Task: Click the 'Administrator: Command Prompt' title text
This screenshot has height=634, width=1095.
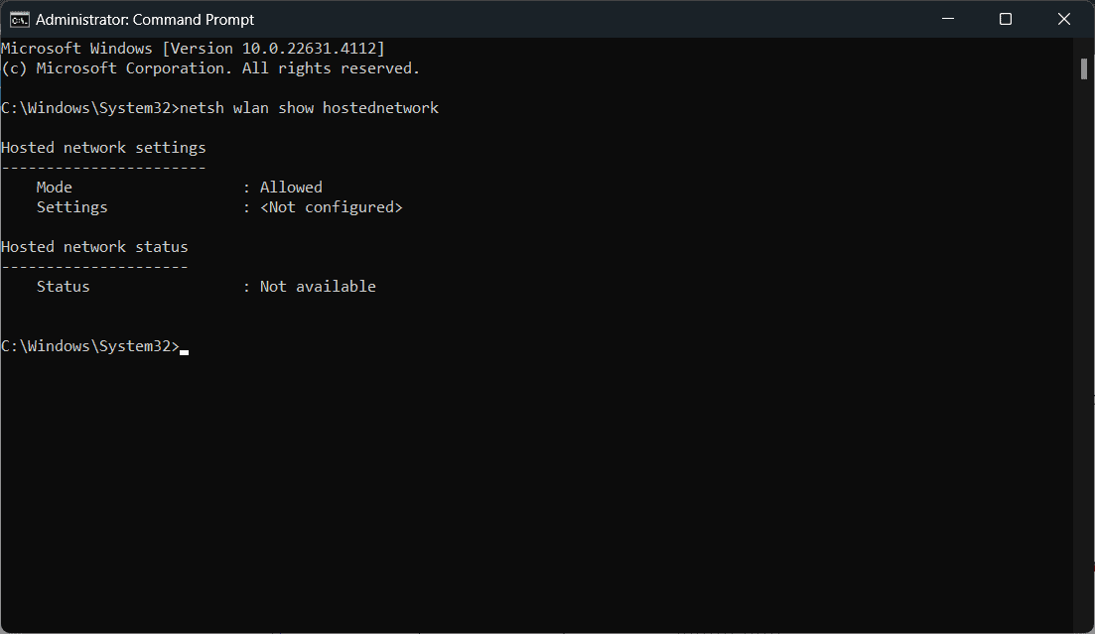Action: pos(145,20)
